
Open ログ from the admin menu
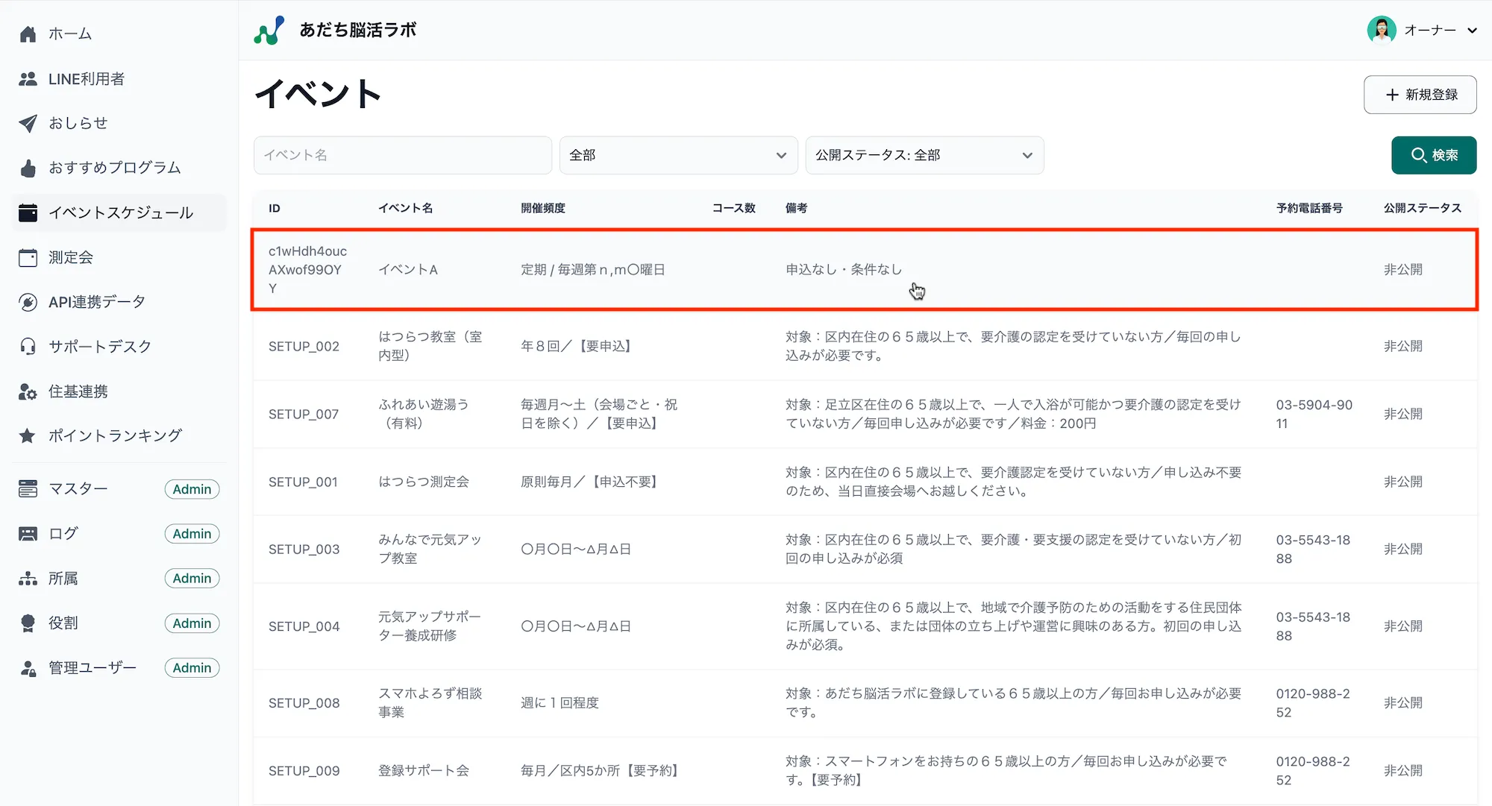61,532
